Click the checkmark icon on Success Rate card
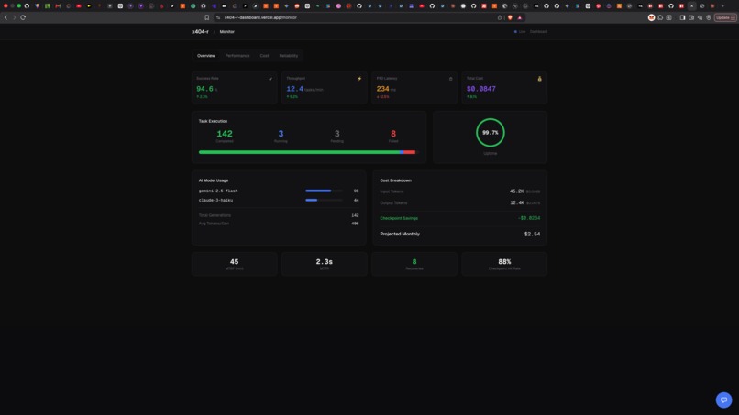This screenshot has width=739, height=415. (270, 79)
